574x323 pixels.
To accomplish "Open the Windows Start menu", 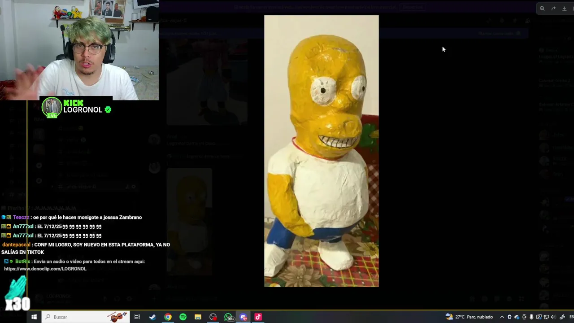I will tap(34, 317).
